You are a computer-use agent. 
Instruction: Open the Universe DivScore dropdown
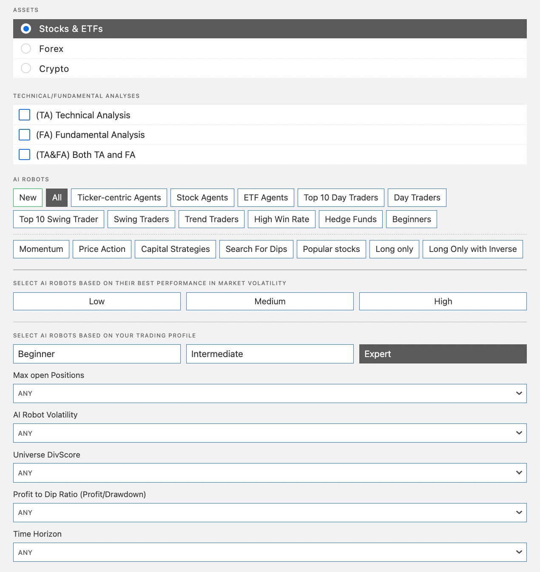270,473
